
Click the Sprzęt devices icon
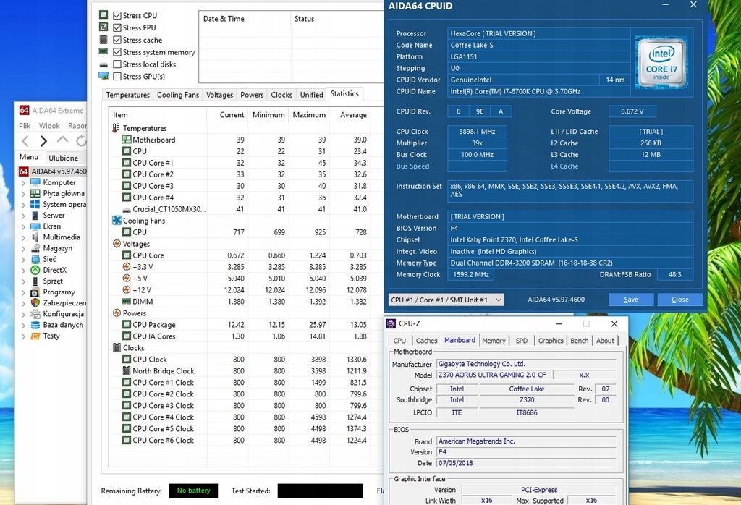point(35,281)
